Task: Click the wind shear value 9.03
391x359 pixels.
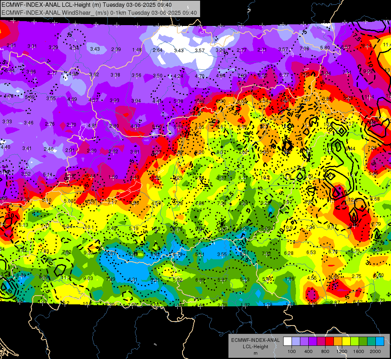Action: click(x=88, y=278)
